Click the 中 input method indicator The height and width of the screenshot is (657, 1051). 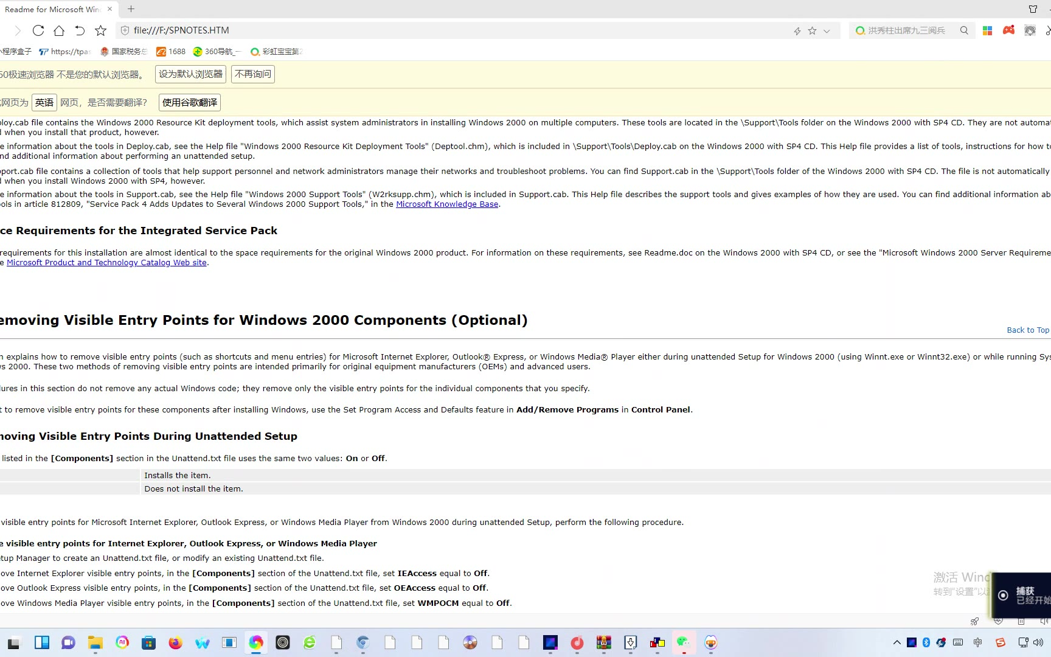978,642
